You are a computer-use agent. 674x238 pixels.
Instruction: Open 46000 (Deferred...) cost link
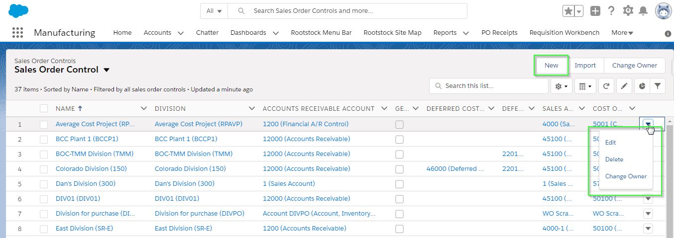455,169
